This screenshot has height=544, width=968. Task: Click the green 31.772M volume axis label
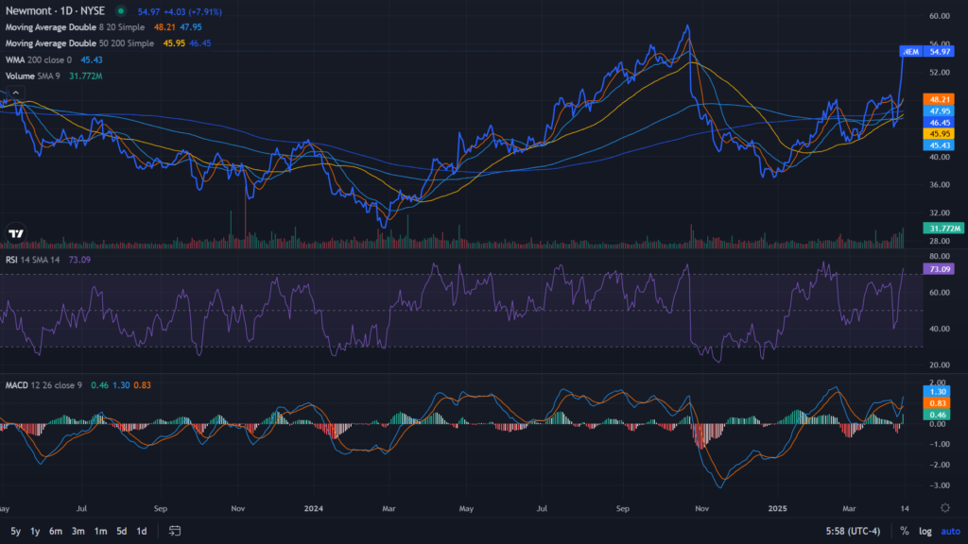(x=943, y=229)
